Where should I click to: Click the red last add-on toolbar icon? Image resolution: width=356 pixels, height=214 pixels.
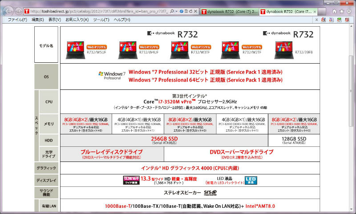pyautogui.click(x=347, y=20)
